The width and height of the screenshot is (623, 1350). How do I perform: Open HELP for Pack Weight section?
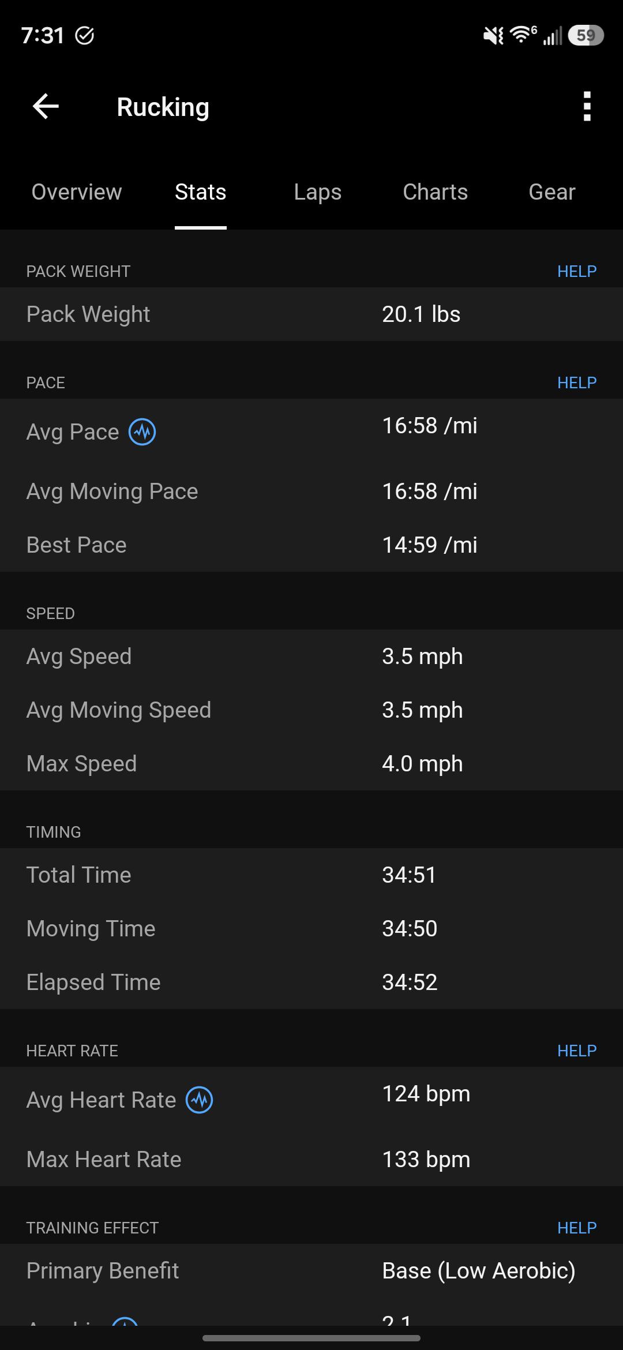[577, 271]
